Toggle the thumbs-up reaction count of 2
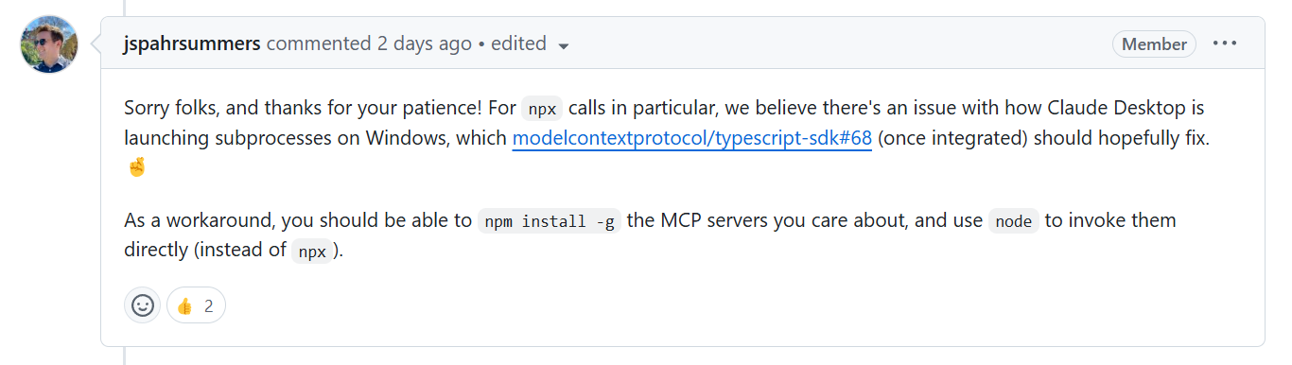Screen dimensions: 1292x365 [x=197, y=305]
